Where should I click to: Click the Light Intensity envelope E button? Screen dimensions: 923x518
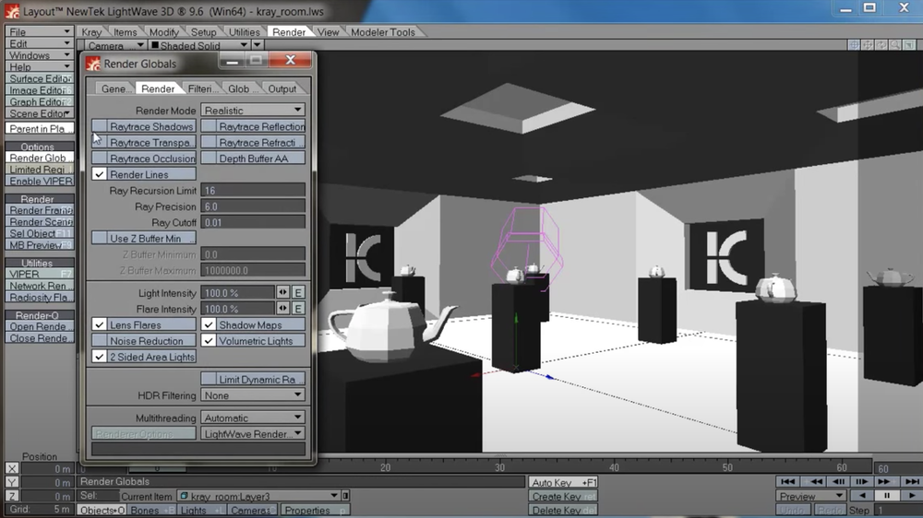[x=298, y=292]
